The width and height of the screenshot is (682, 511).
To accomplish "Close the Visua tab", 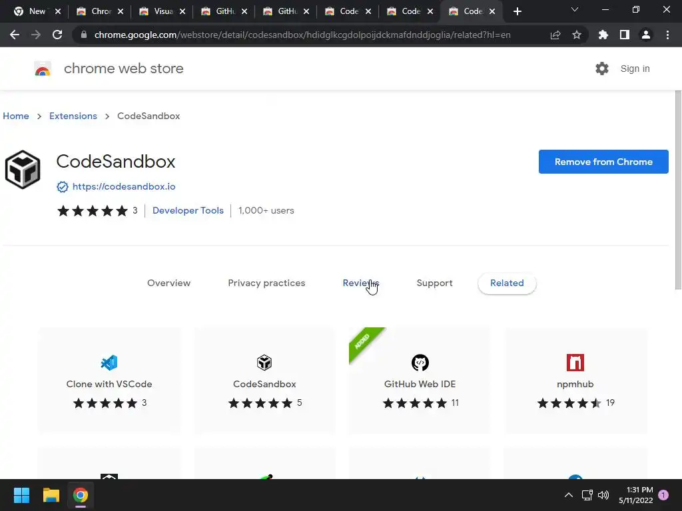I will click(x=182, y=11).
